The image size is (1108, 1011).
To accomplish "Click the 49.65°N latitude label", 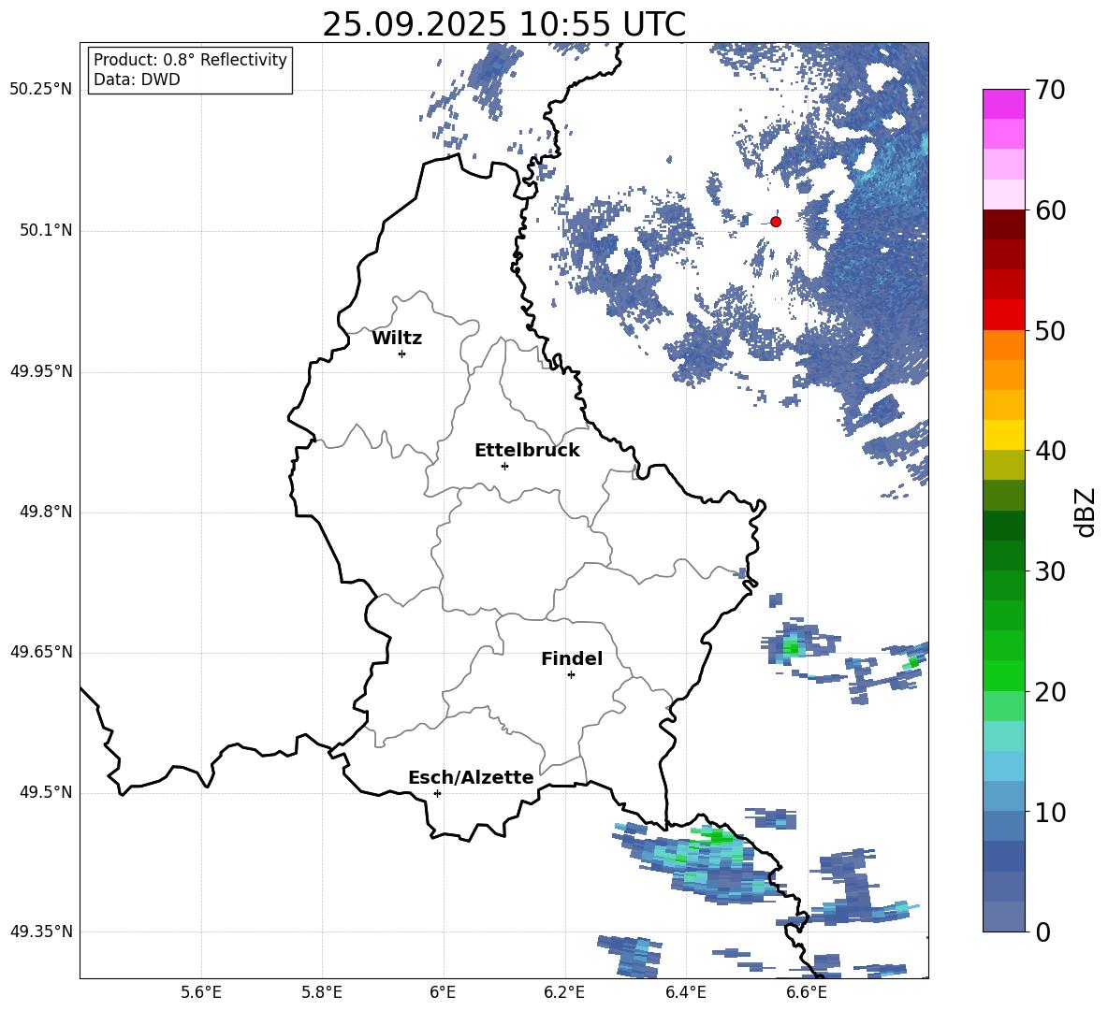I will [40, 652].
